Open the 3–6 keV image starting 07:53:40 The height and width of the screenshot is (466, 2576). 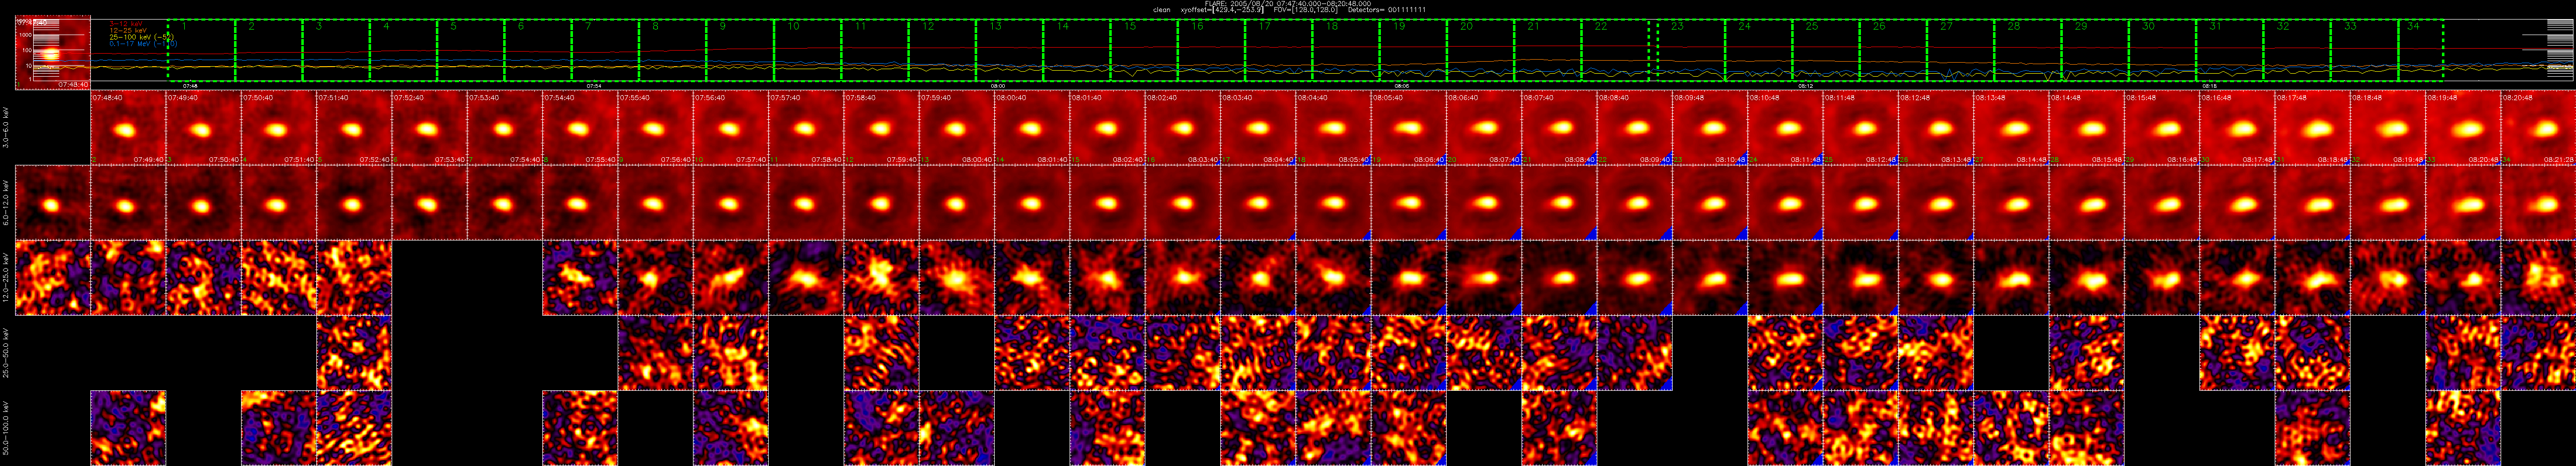tap(505, 128)
